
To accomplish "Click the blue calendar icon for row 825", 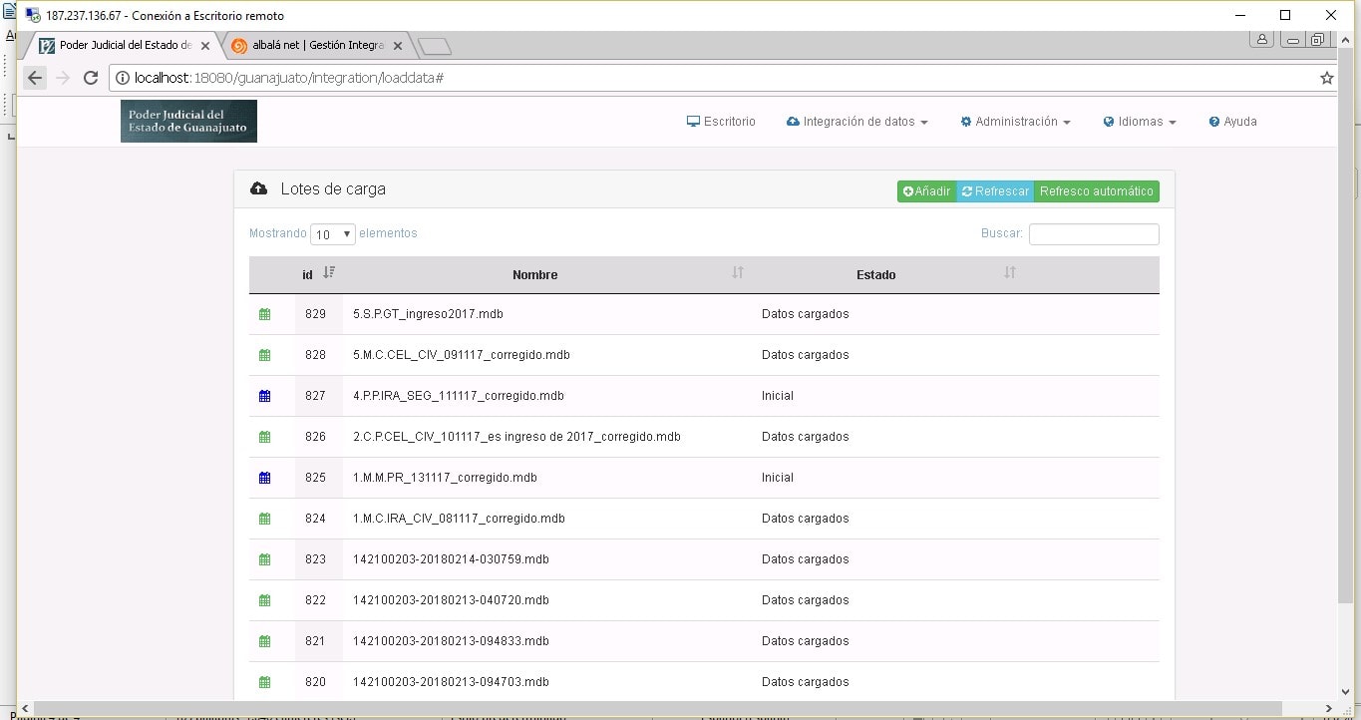I will (x=264, y=478).
